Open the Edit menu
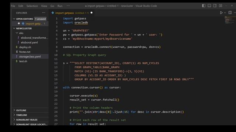236x132 pixels. point(21,6)
